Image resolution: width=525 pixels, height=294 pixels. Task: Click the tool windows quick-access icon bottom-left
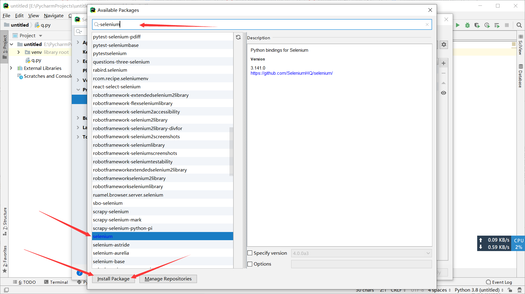[6, 290]
